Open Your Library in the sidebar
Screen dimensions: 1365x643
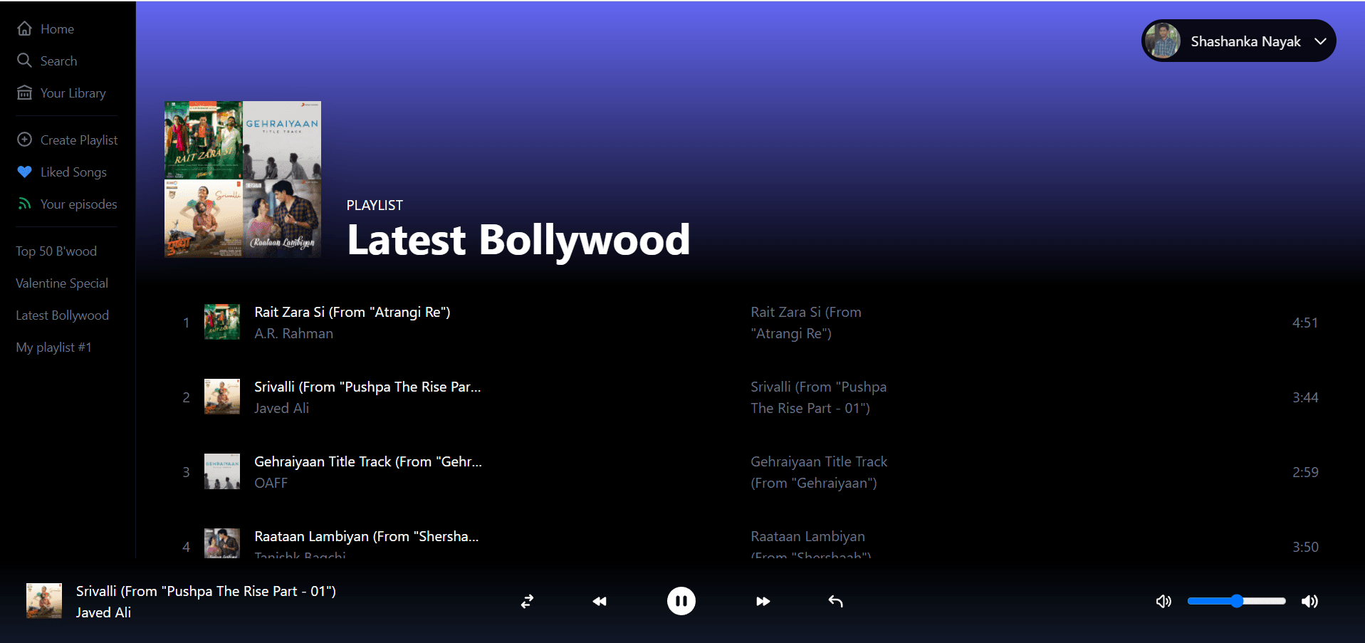pyautogui.click(x=73, y=93)
